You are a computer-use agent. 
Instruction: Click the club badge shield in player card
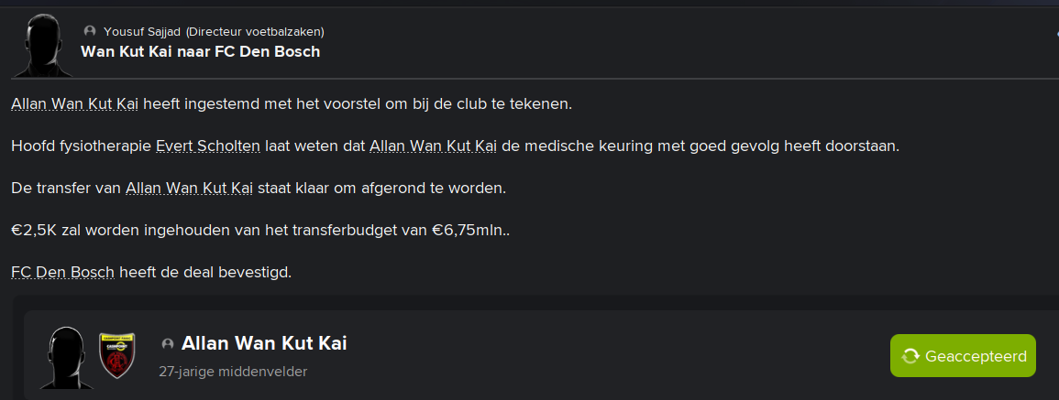(116, 355)
